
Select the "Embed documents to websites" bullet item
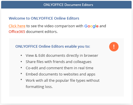click(60, 74)
